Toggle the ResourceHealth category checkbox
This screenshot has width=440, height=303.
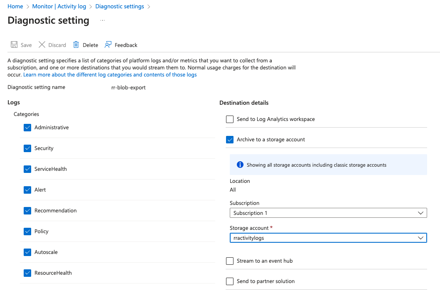click(x=27, y=273)
